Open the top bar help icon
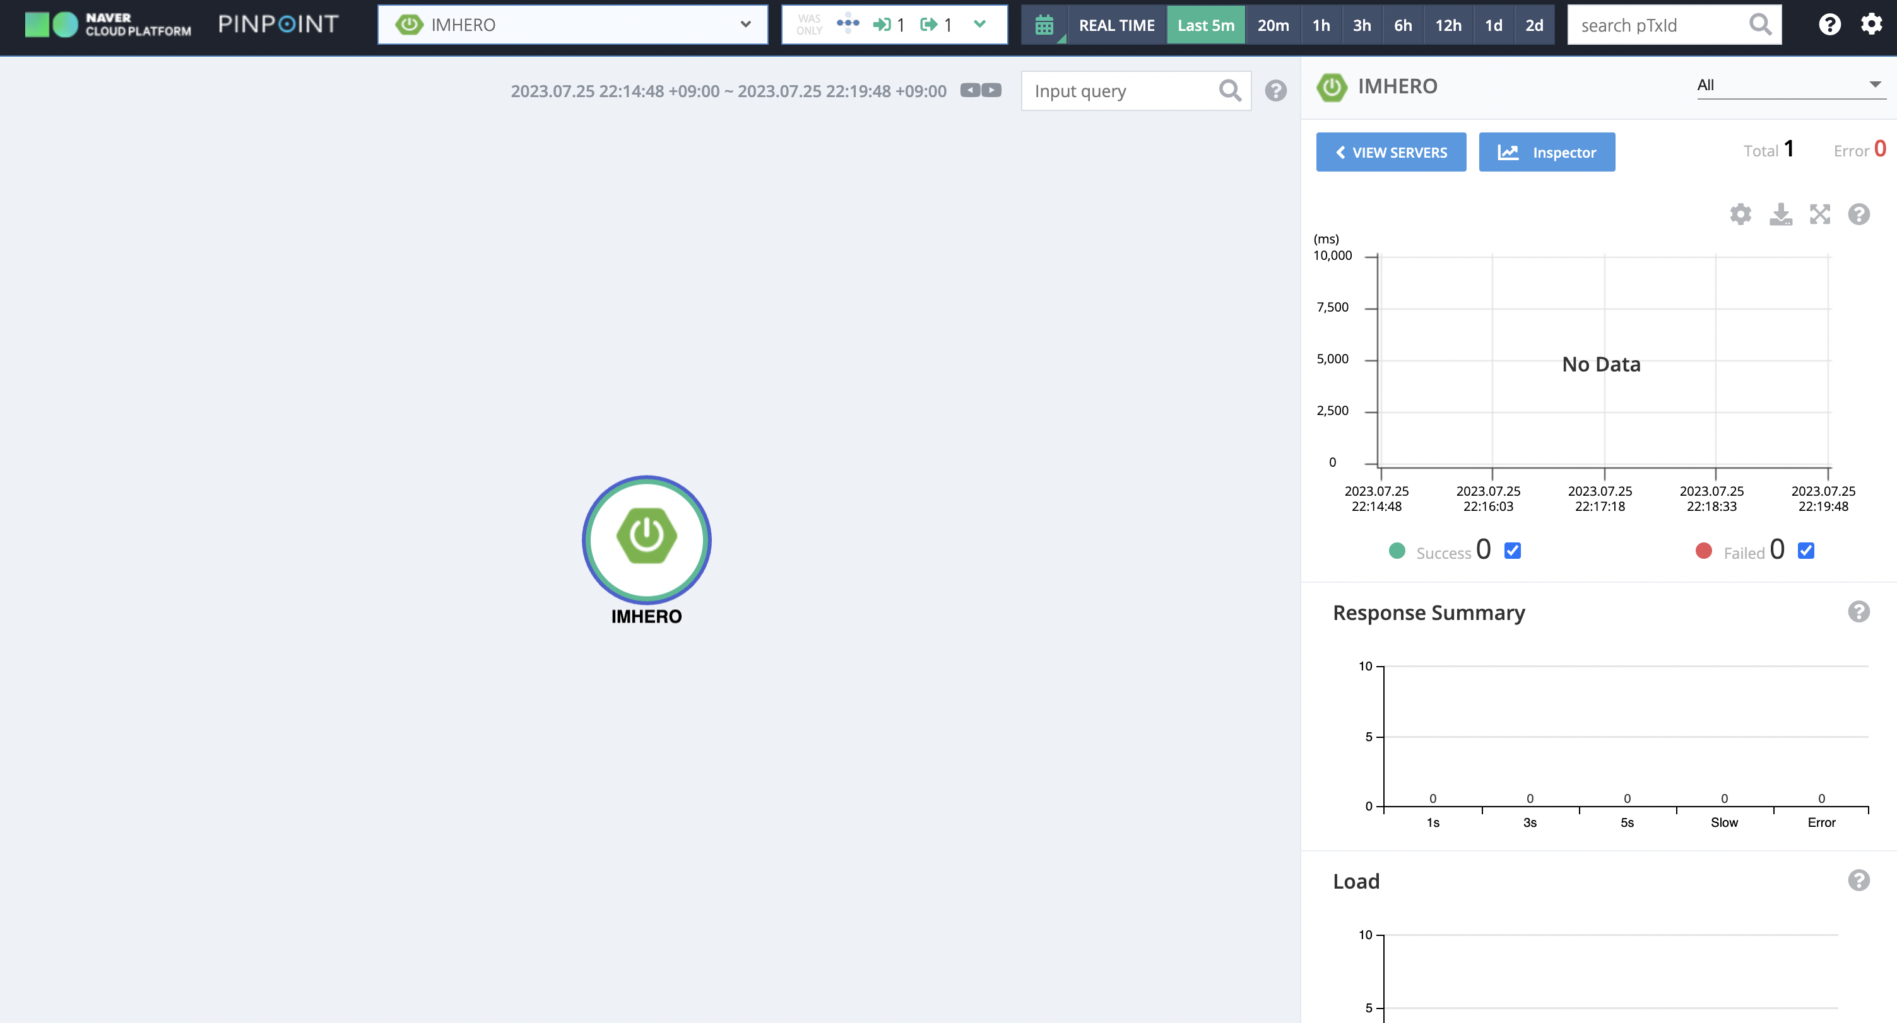Image resolution: width=1897 pixels, height=1023 pixels. tap(1829, 25)
